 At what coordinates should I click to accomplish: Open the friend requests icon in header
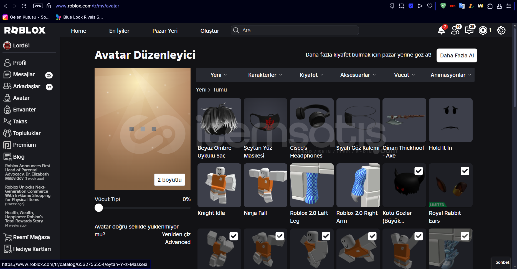(455, 30)
